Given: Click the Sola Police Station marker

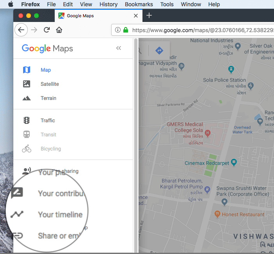Looking at the screenshot, I should (x=251, y=86).
